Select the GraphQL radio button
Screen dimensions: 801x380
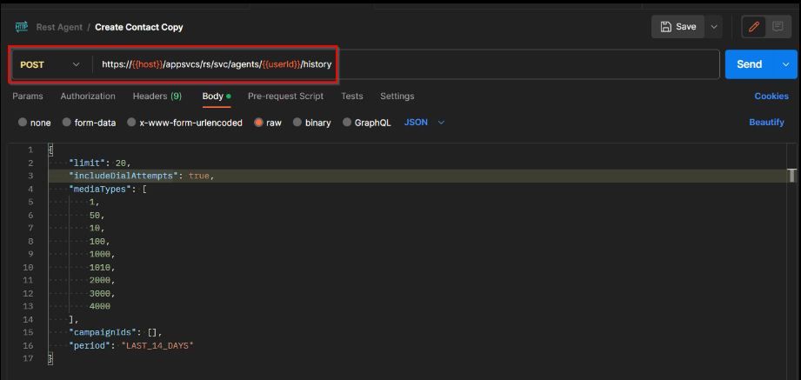pos(347,123)
